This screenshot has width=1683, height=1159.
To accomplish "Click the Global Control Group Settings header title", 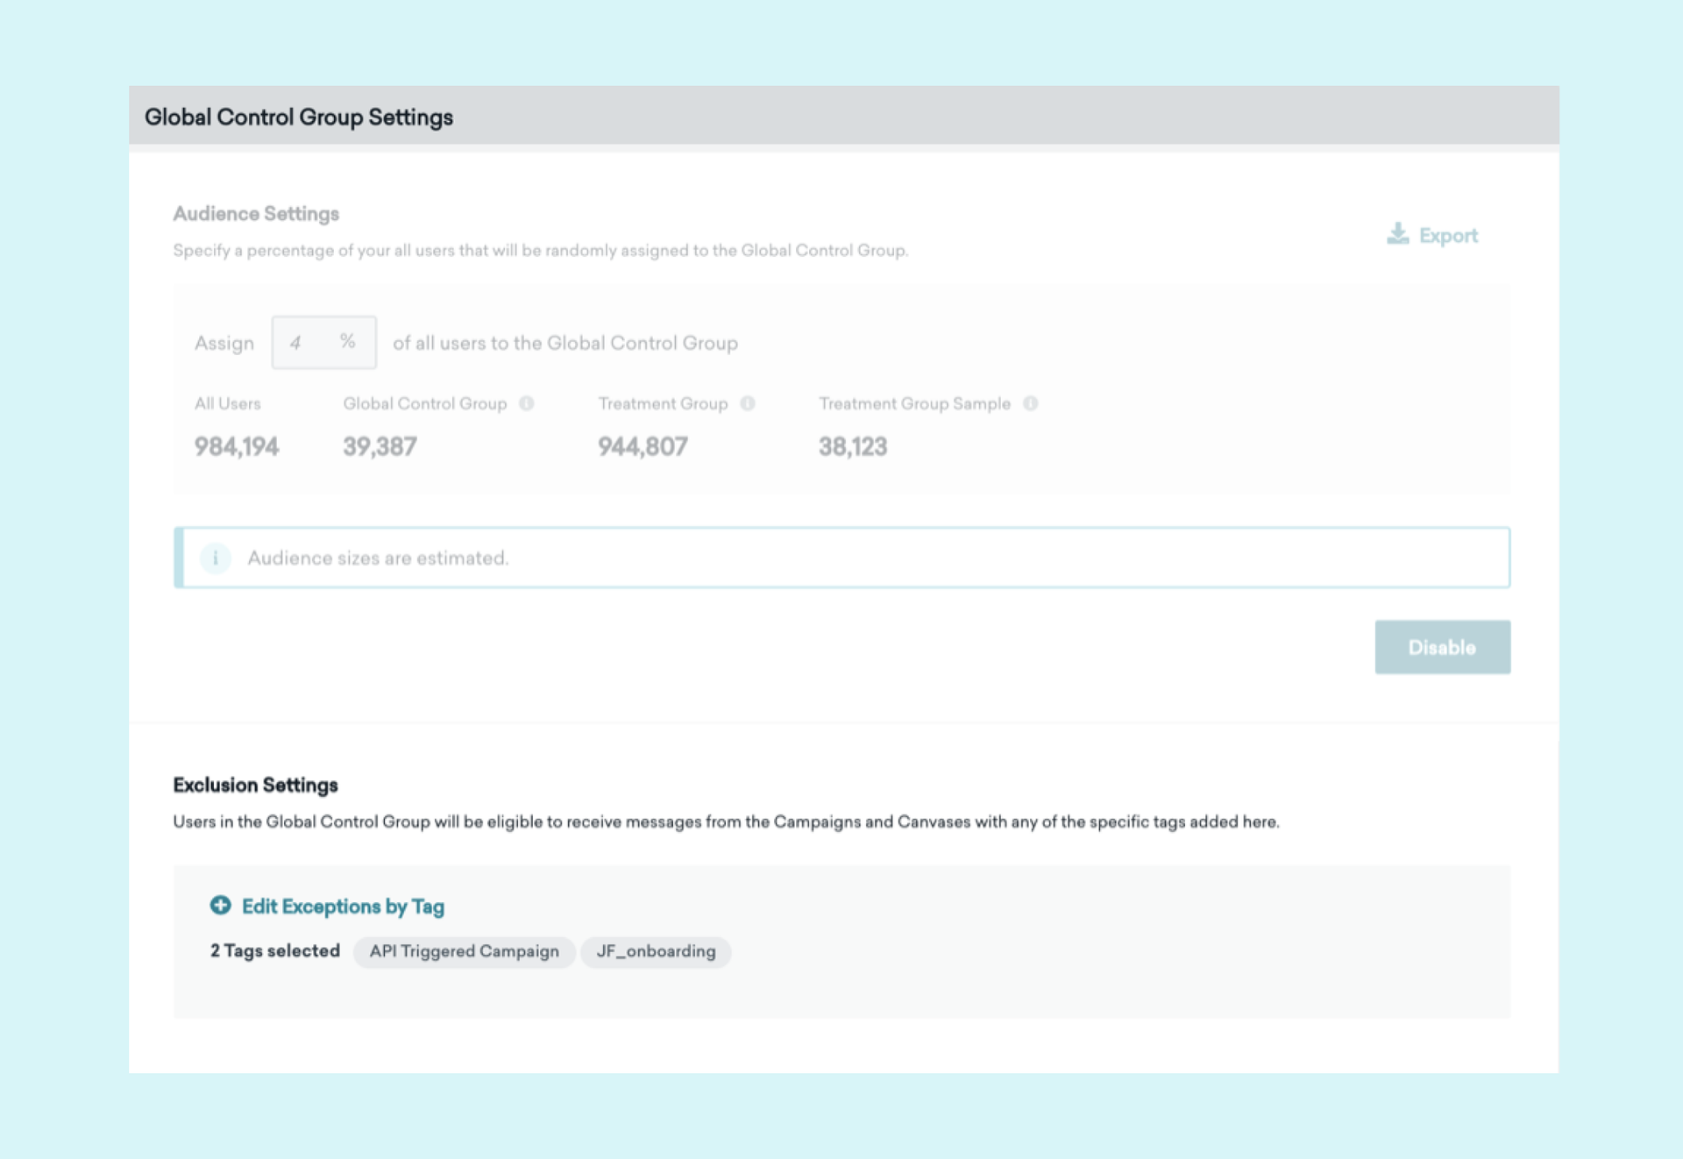I will tap(299, 117).
